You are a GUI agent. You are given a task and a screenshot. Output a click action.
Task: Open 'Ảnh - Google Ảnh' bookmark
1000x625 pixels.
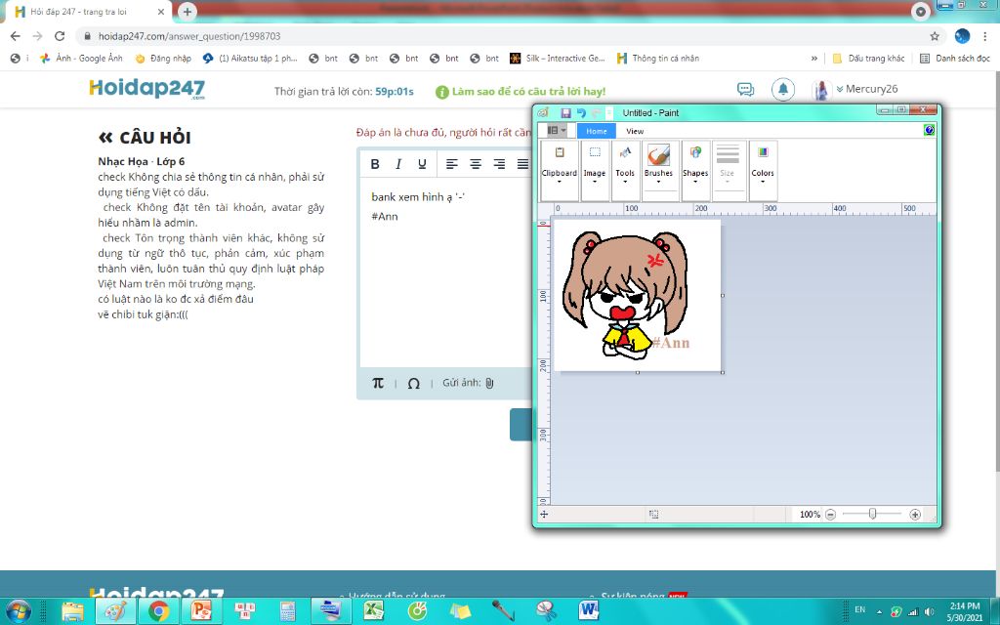point(81,58)
